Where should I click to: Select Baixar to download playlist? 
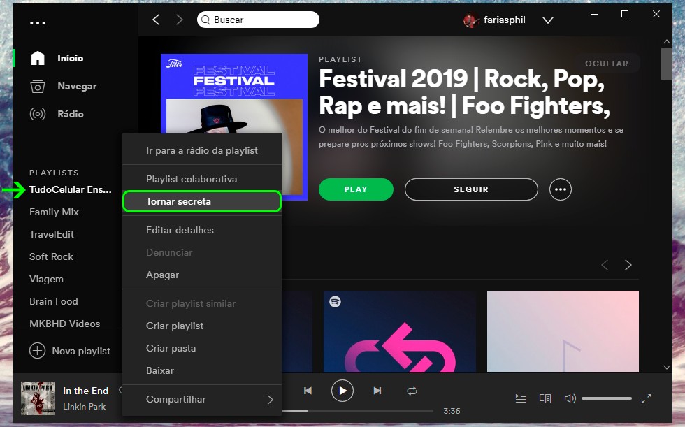click(x=202, y=370)
